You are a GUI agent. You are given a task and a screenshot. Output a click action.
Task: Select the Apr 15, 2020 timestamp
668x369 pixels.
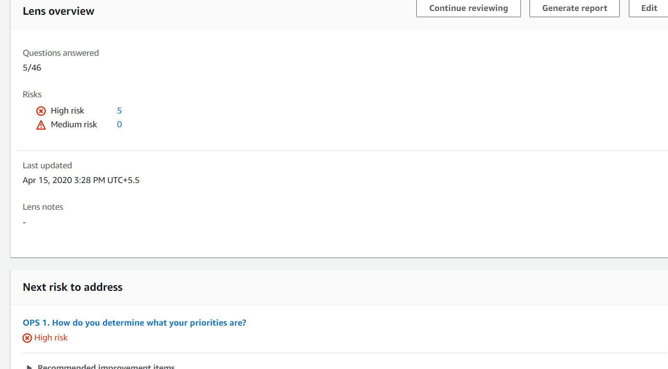(81, 180)
